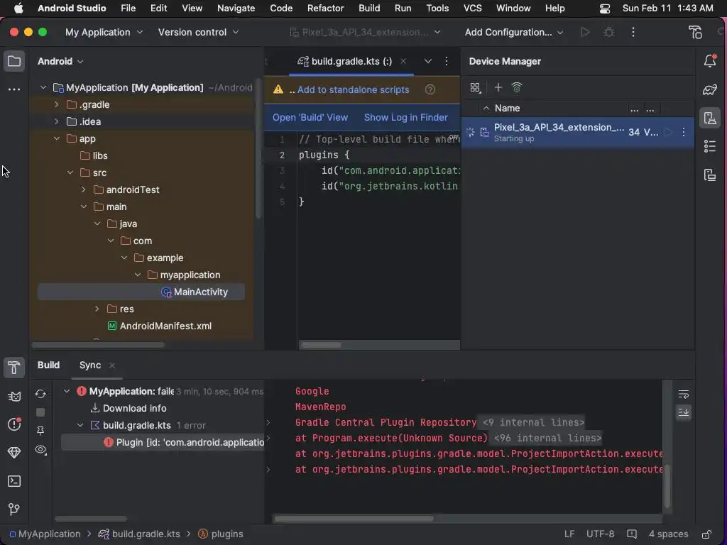Toggle soft-wrap icon in build output
Screen dimensions: 727x545
684,395
